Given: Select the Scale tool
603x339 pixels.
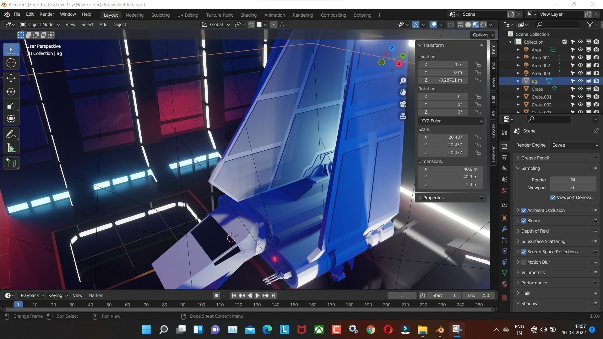Looking at the screenshot, I should pyautogui.click(x=11, y=105).
